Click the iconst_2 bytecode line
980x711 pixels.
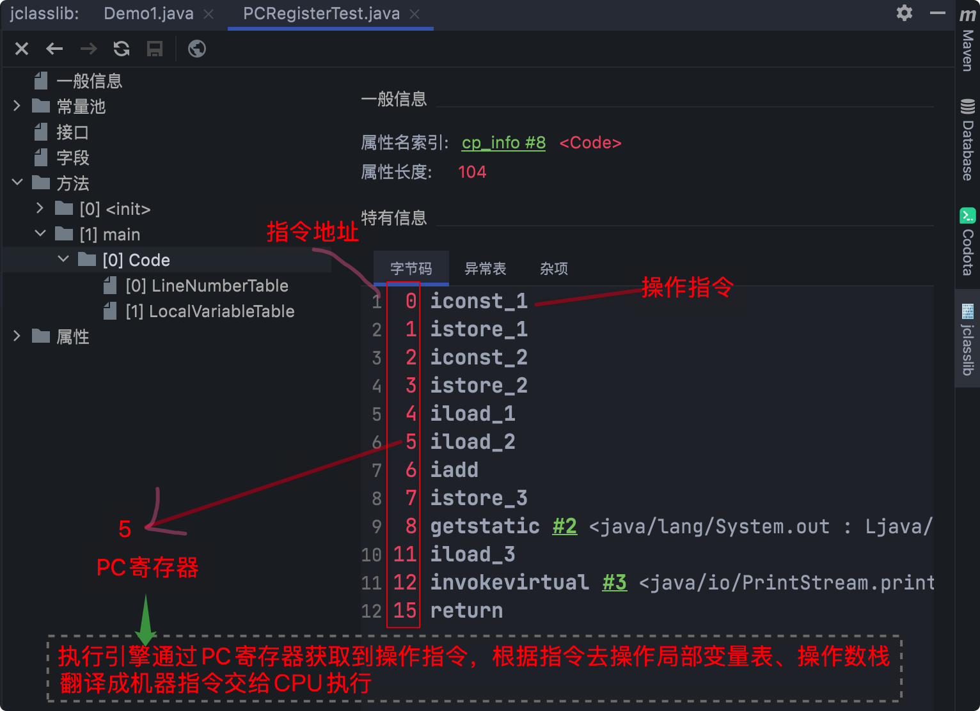tap(479, 357)
